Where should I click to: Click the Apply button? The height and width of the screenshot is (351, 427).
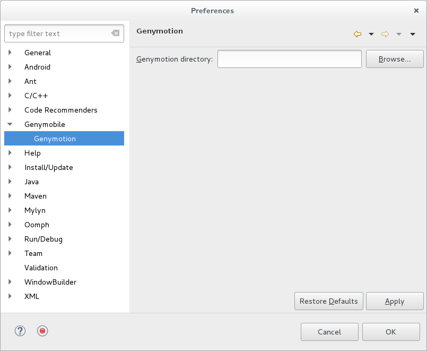tap(395, 301)
